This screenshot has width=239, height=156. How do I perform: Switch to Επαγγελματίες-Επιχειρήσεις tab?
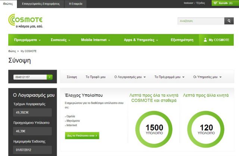tap(41, 4)
